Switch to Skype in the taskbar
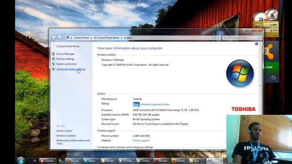Viewport: 292px width, 164px height. tap(91, 161)
